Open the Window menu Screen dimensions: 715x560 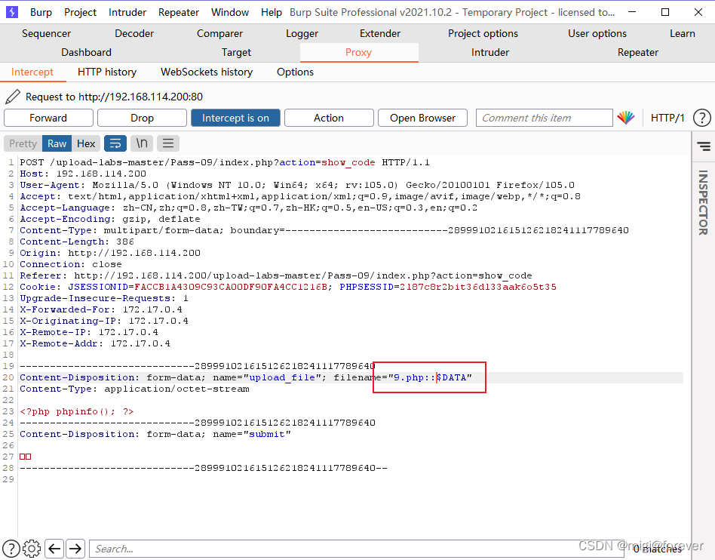click(x=230, y=12)
